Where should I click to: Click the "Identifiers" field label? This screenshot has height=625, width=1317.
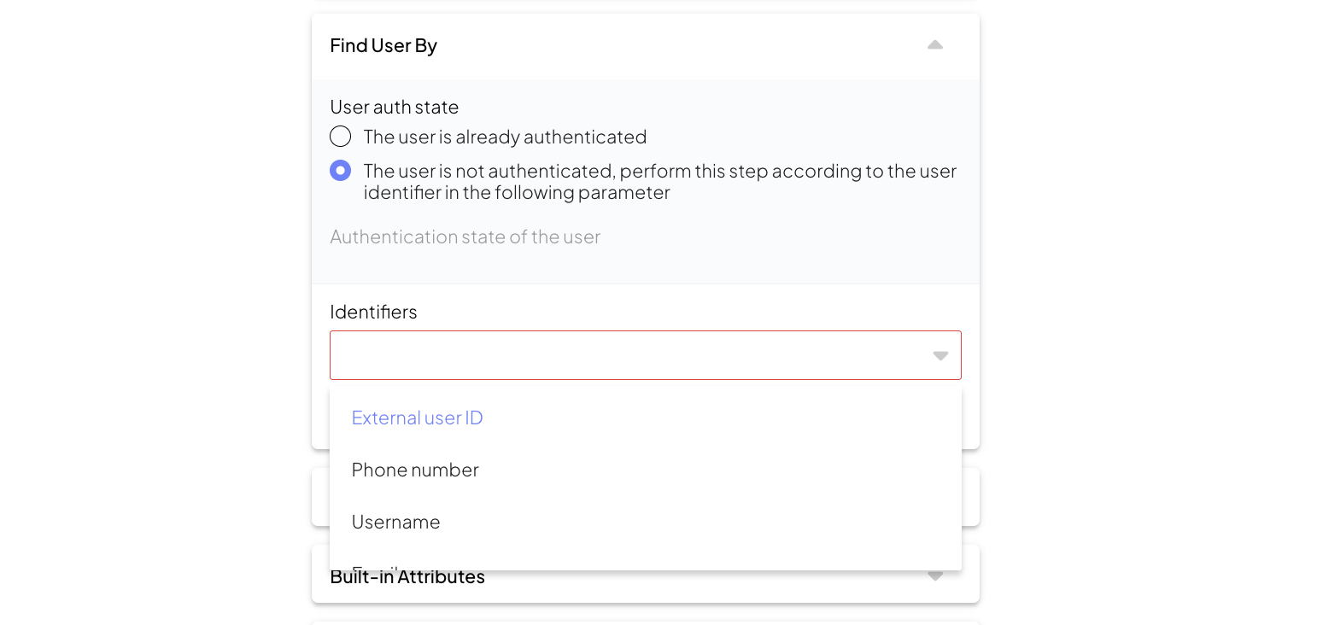[x=373, y=312]
